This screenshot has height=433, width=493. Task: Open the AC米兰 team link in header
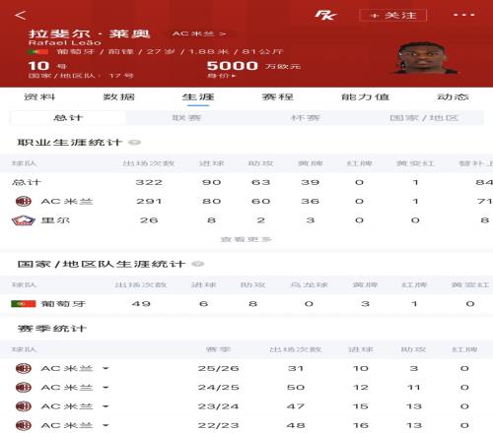tap(199, 33)
